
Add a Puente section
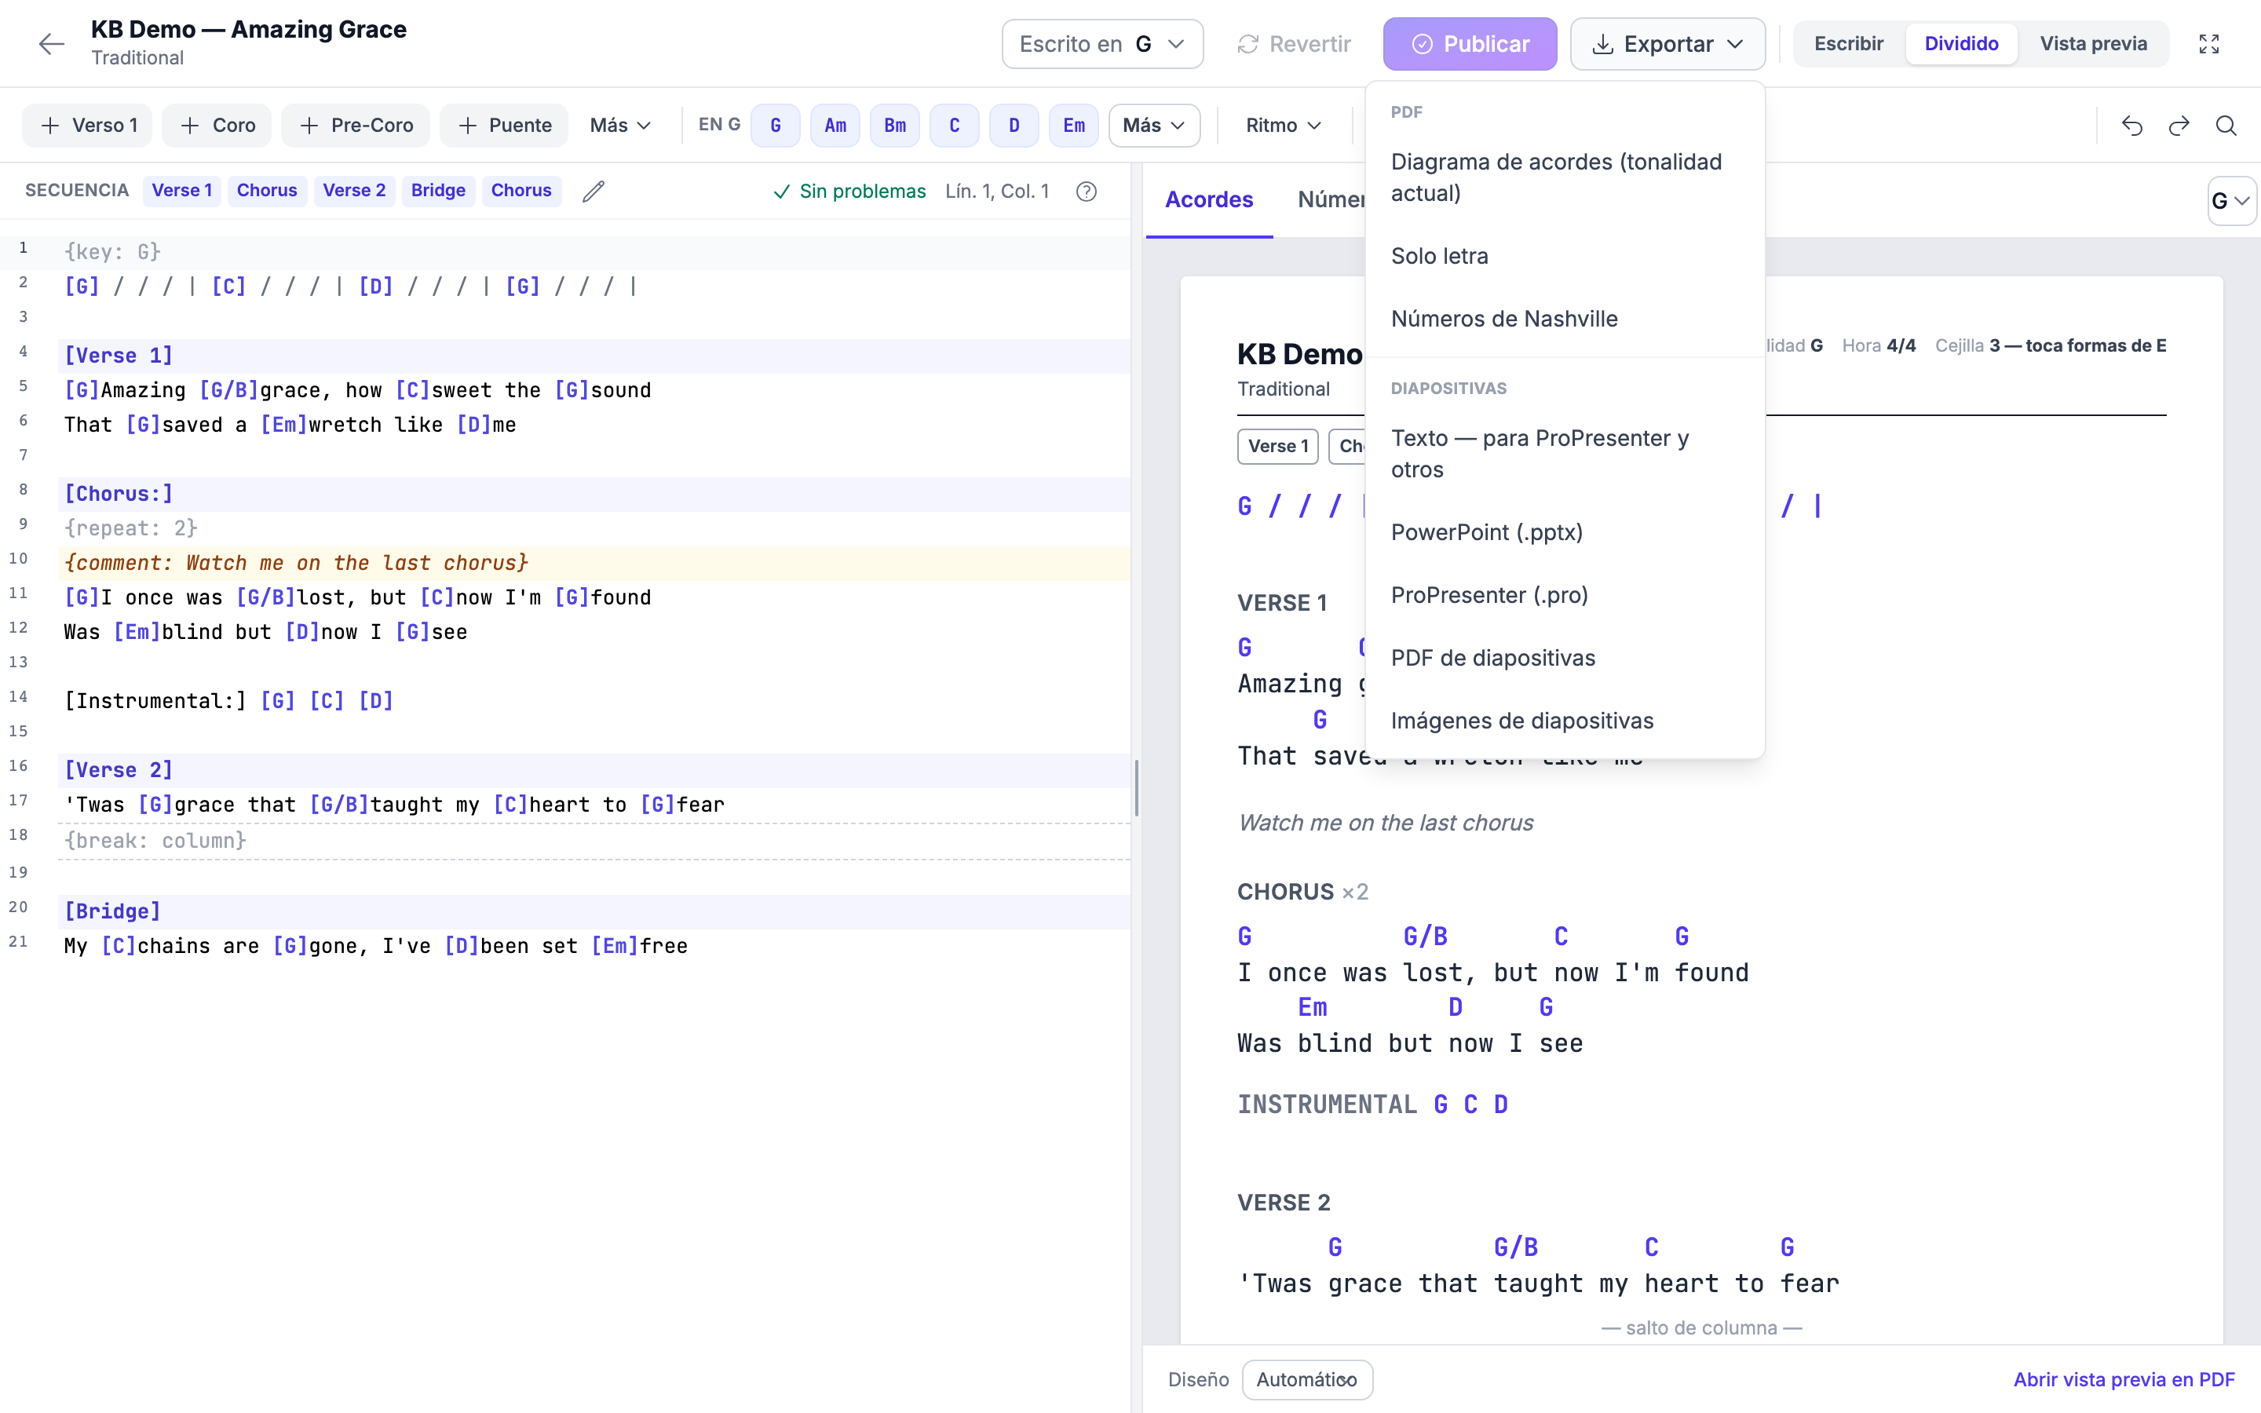[x=505, y=126]
